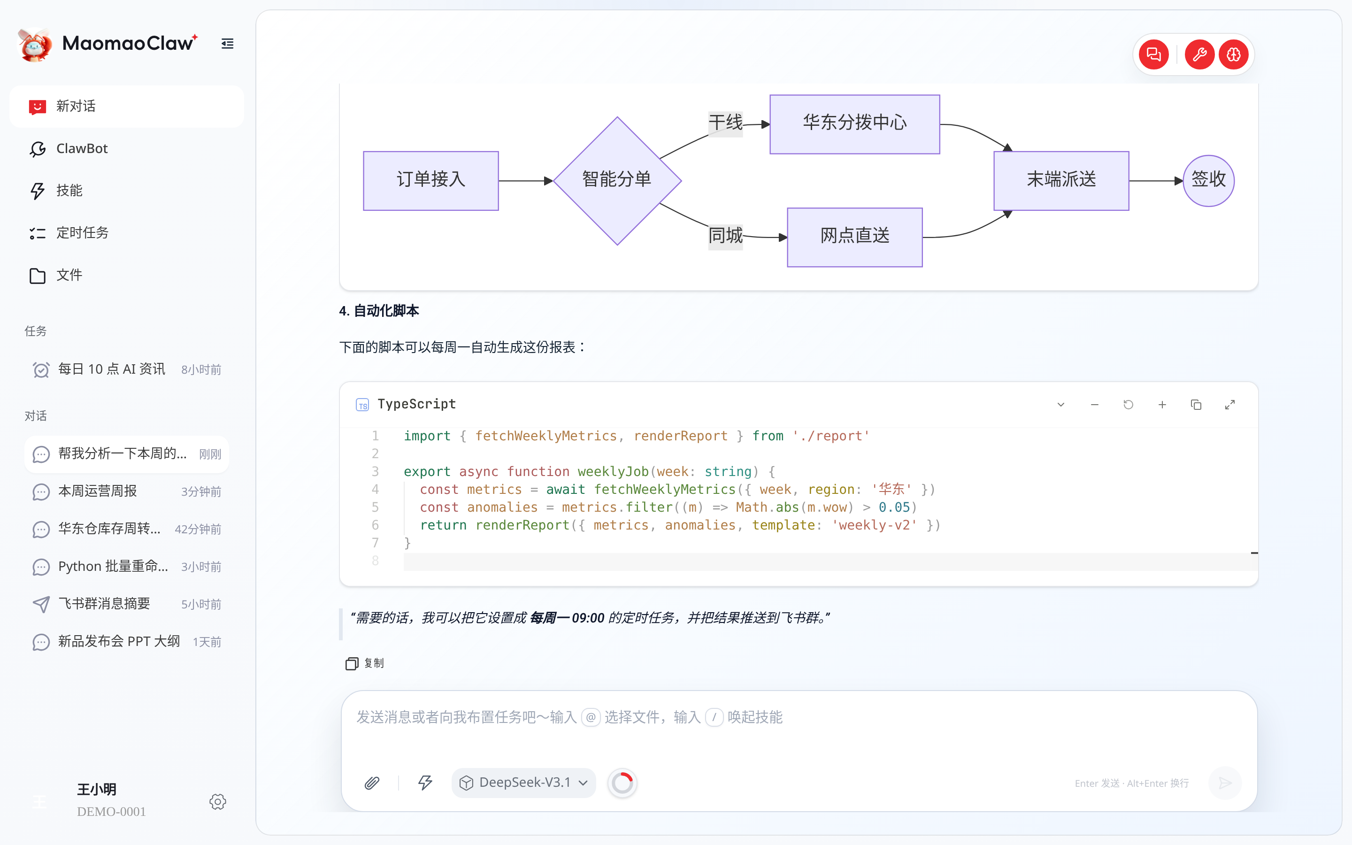Open the 文件 files page
The image size is (1352, 845).
click(127, 275)
